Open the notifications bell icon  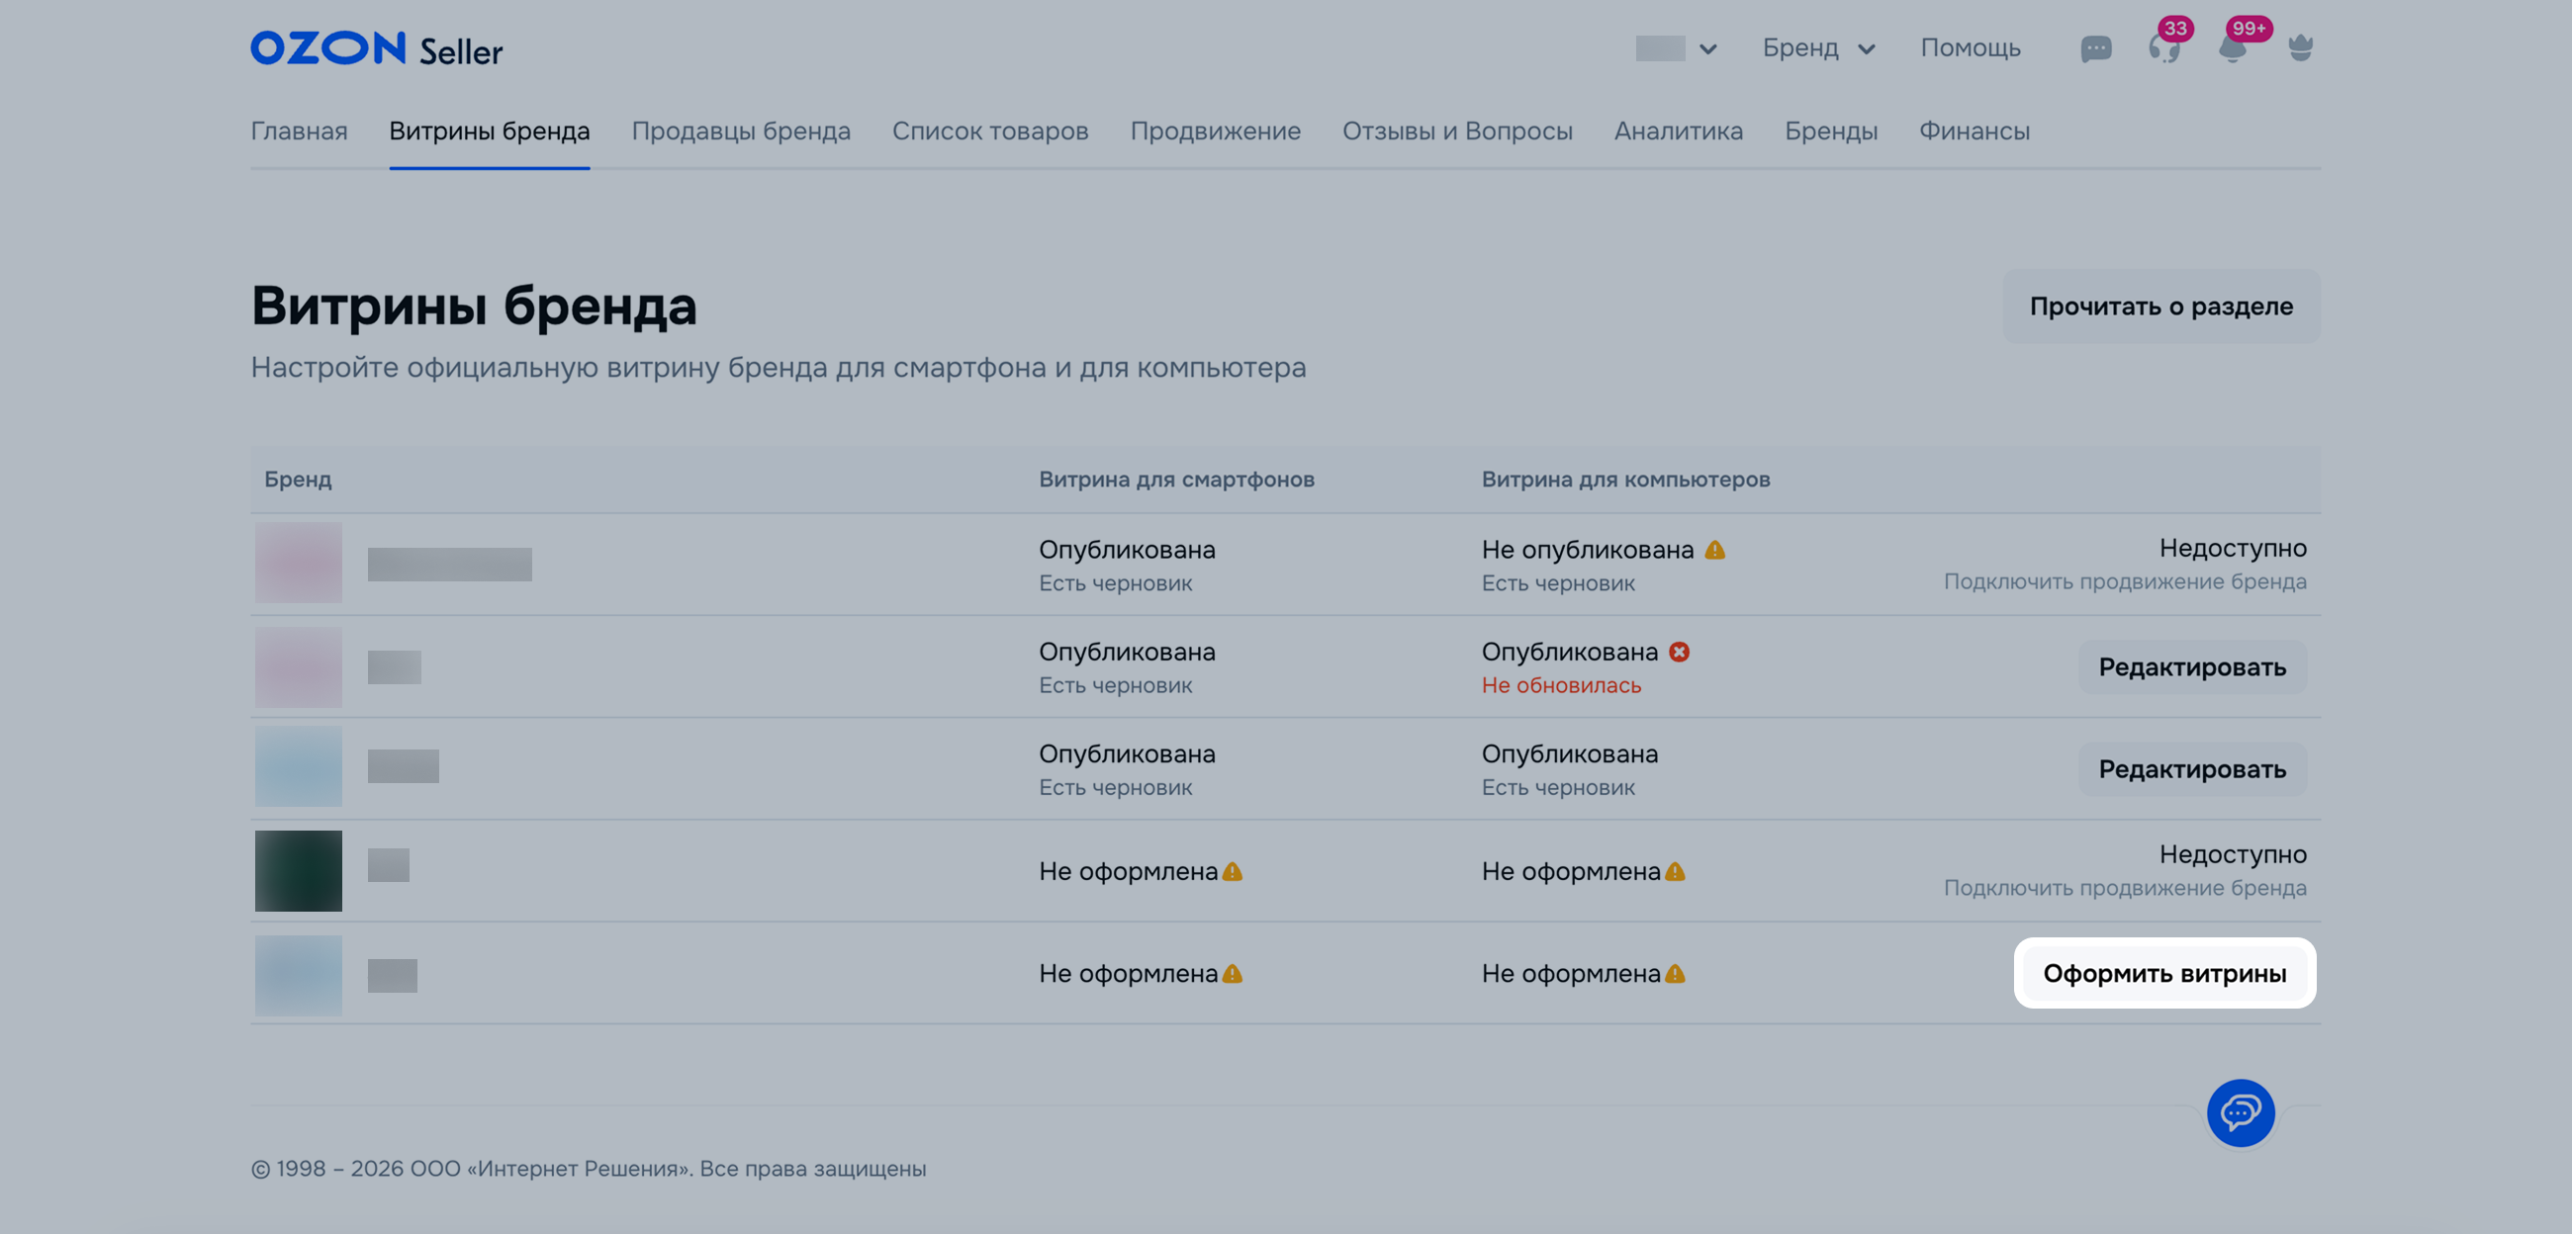[2232, 47]
